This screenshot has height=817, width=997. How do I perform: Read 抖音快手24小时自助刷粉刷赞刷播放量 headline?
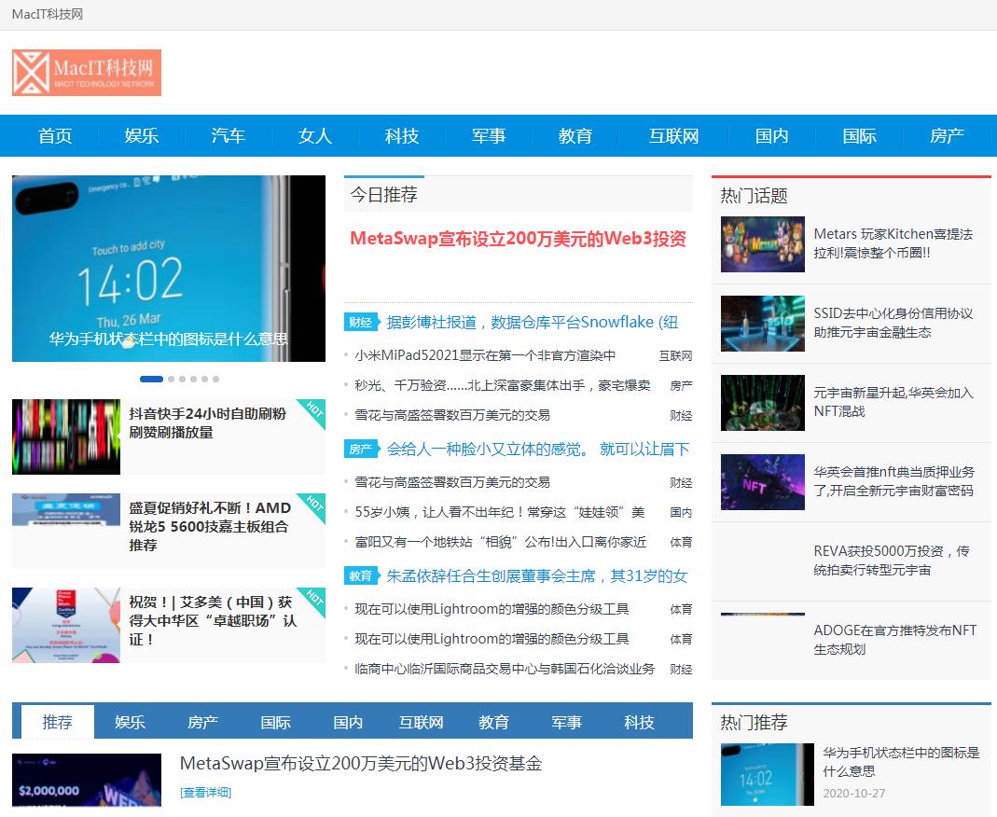click(208, 422)
